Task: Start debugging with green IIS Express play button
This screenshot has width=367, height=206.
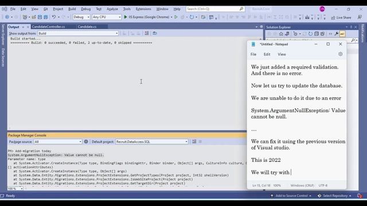Action: (126, 17)
